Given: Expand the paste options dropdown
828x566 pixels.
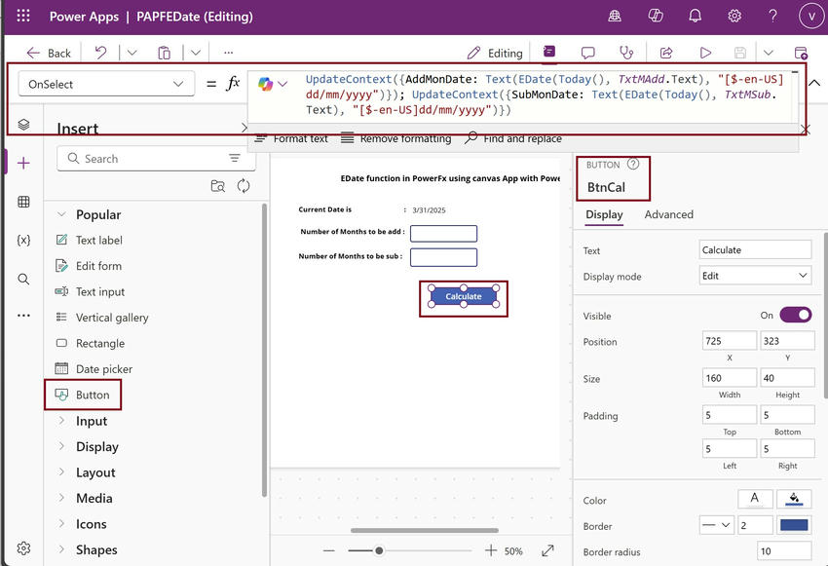Looking at the screenshot, I should 196,53.
